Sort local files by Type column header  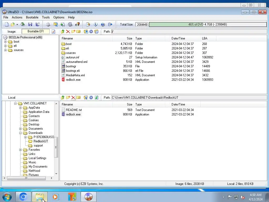pos(149,104)
